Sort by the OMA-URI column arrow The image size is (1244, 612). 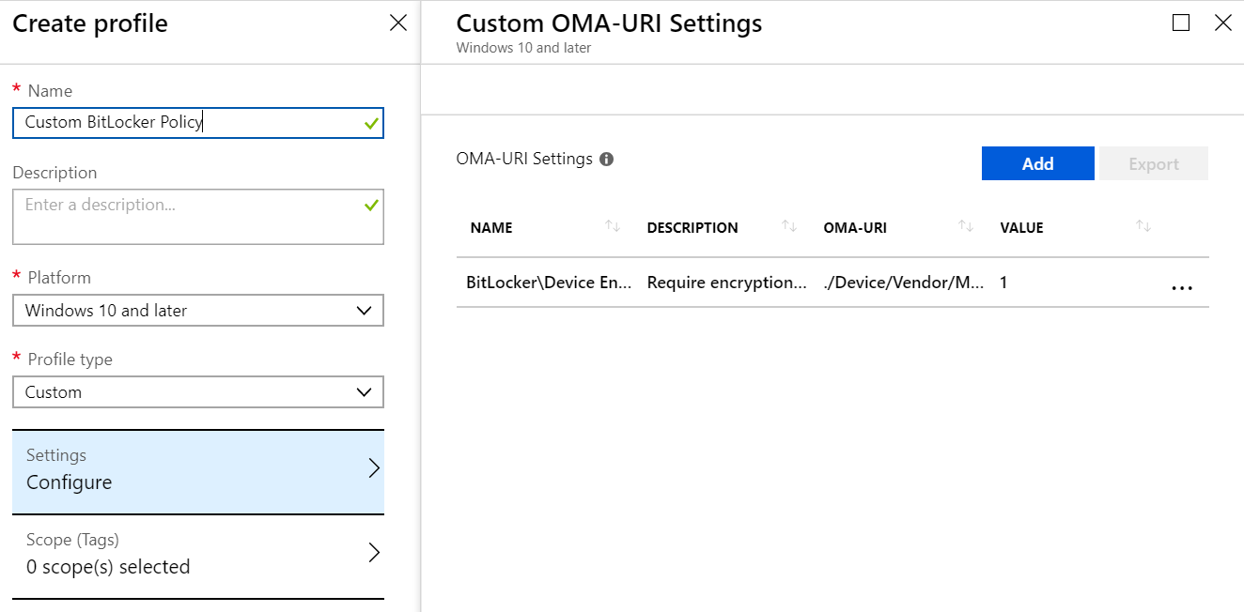(965, 226)
